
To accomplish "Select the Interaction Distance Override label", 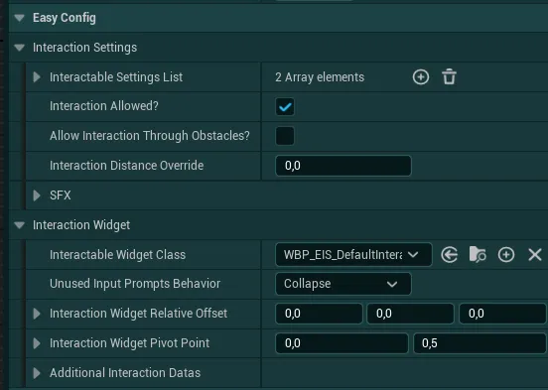I will pos(126,166).
